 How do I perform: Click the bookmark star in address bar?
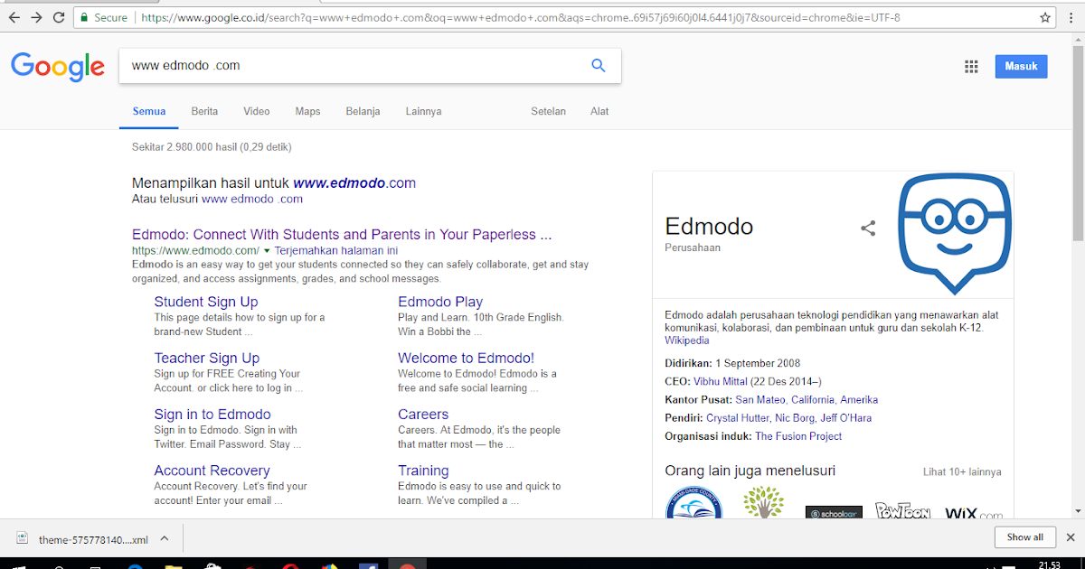1043,16
